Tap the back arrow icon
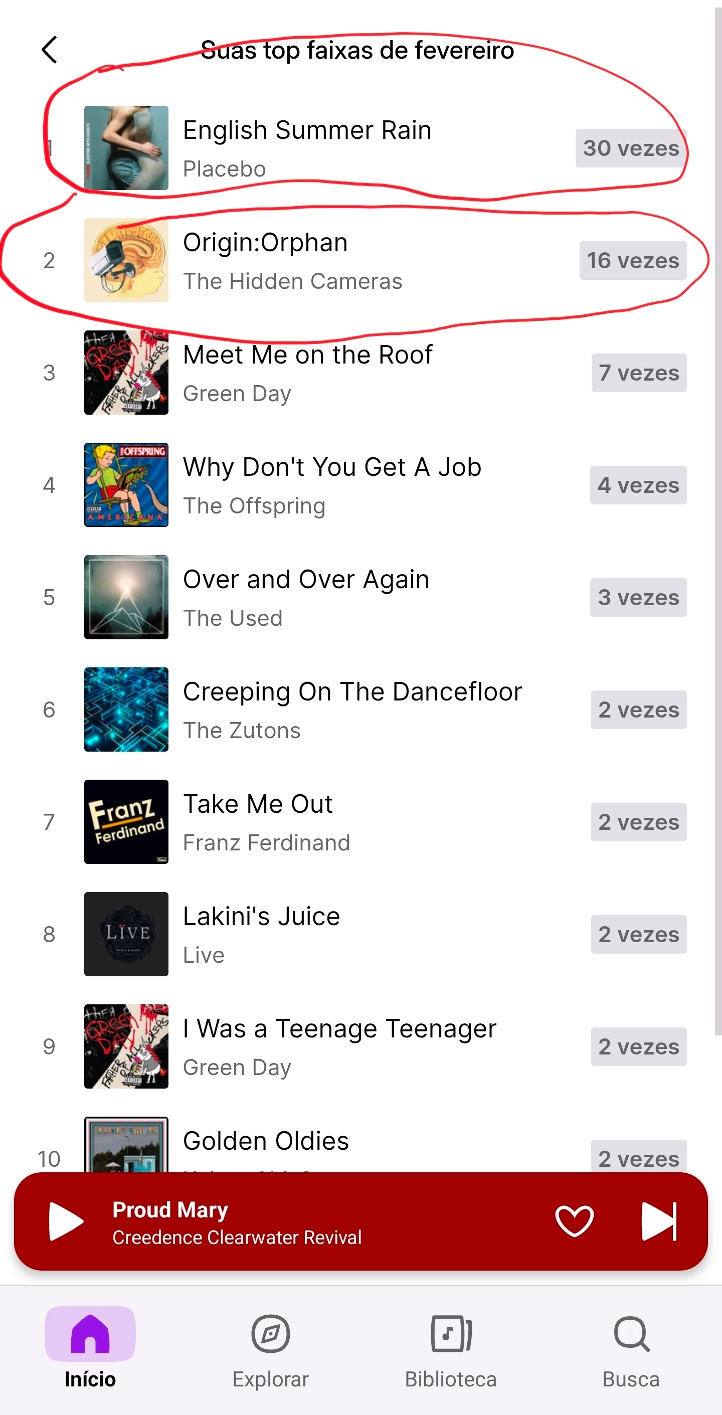This screenshot has height=1415, width=722. pos(50,50)
